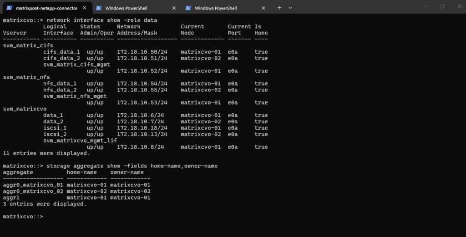Open a new tab with plus button
The width and height of the screenshot is (466, 237).
pyautogui.click(x=279, y=8)
